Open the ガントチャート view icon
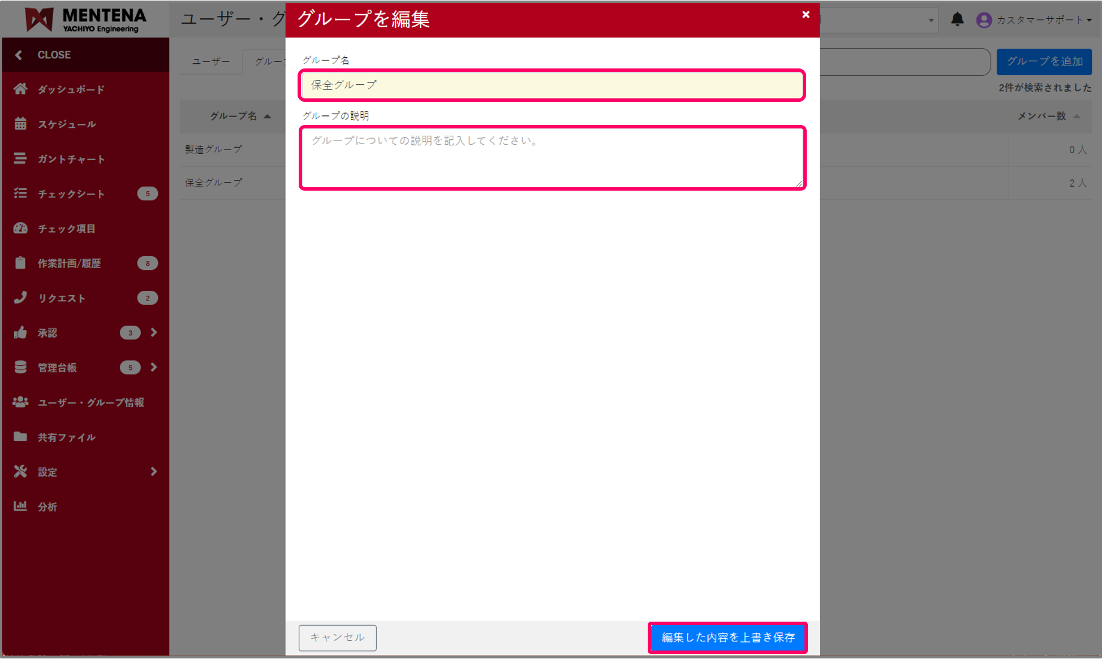 point(21,159)
